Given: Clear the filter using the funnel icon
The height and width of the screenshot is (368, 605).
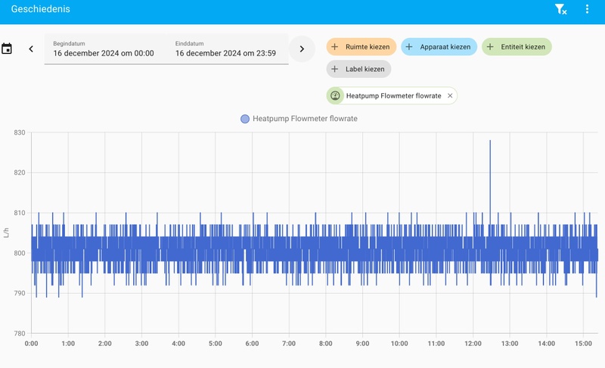Looking at the screenshot, I should 560,9.
